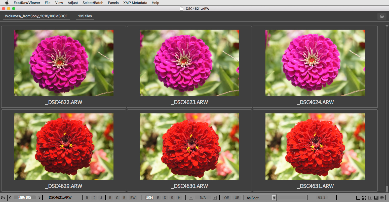Open the Adjust menu
The width and height of the screenshot is (389, 202).
point(73,3)
